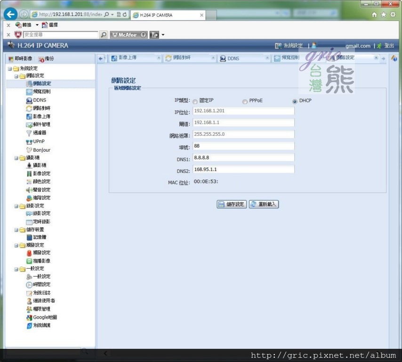
Task: Open dropdown arrow beside McAfee share icon
Action: [163, 35]
